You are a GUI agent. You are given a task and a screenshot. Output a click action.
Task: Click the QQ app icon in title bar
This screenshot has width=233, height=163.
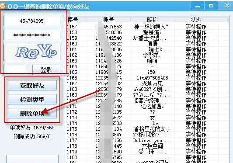(2, 6)
